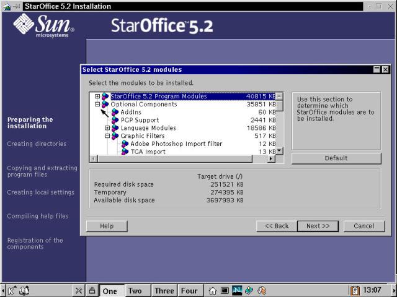
Task: Collapse the Optional Components tree node
Action: coord(97,105)
